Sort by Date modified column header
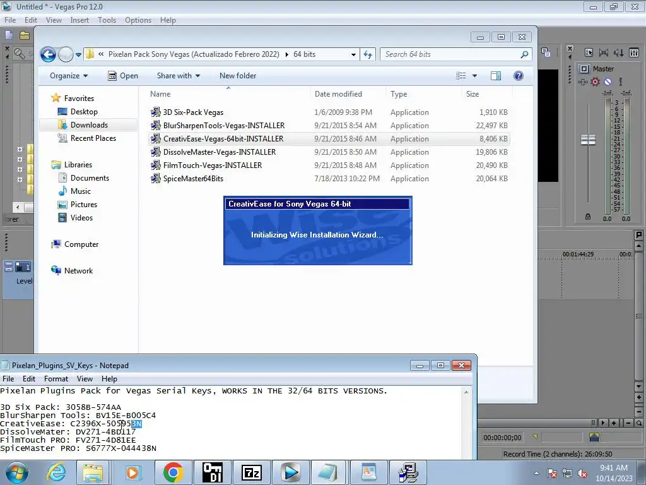The height and width of the screenshot is (485, 646). (338, 94)
